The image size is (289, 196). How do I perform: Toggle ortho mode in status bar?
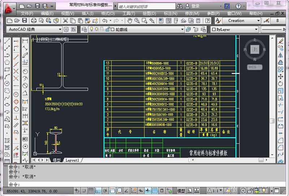click(x=98, y=191)
